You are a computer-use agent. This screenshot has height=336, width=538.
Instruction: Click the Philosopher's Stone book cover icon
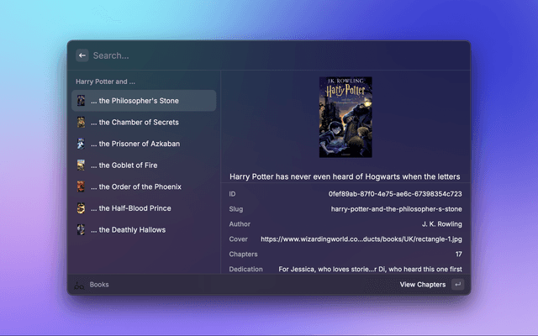click(81, 101)
